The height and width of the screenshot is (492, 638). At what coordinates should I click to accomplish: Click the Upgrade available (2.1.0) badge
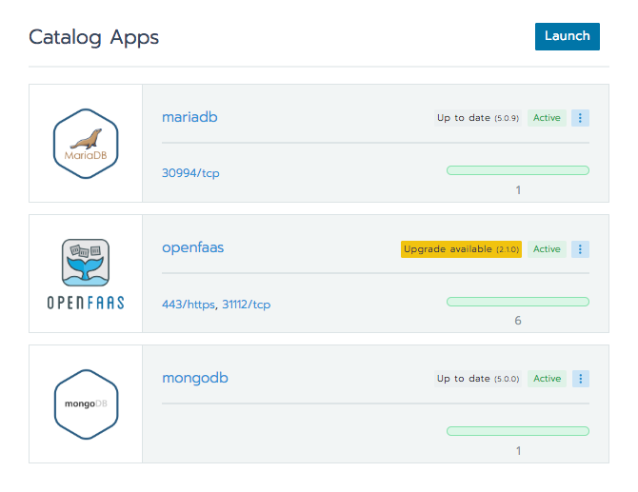(461, 248)
